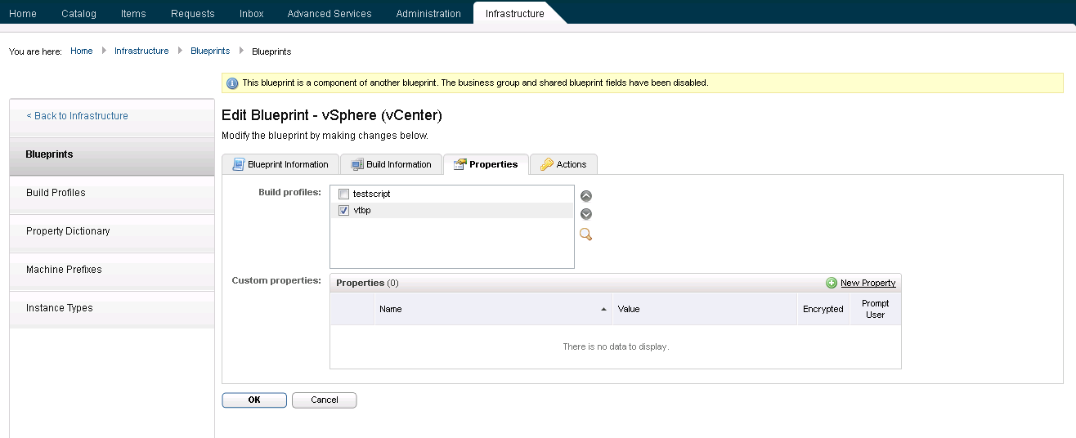
Task: Switch to the Actions tab
Action: click(563, 164)
